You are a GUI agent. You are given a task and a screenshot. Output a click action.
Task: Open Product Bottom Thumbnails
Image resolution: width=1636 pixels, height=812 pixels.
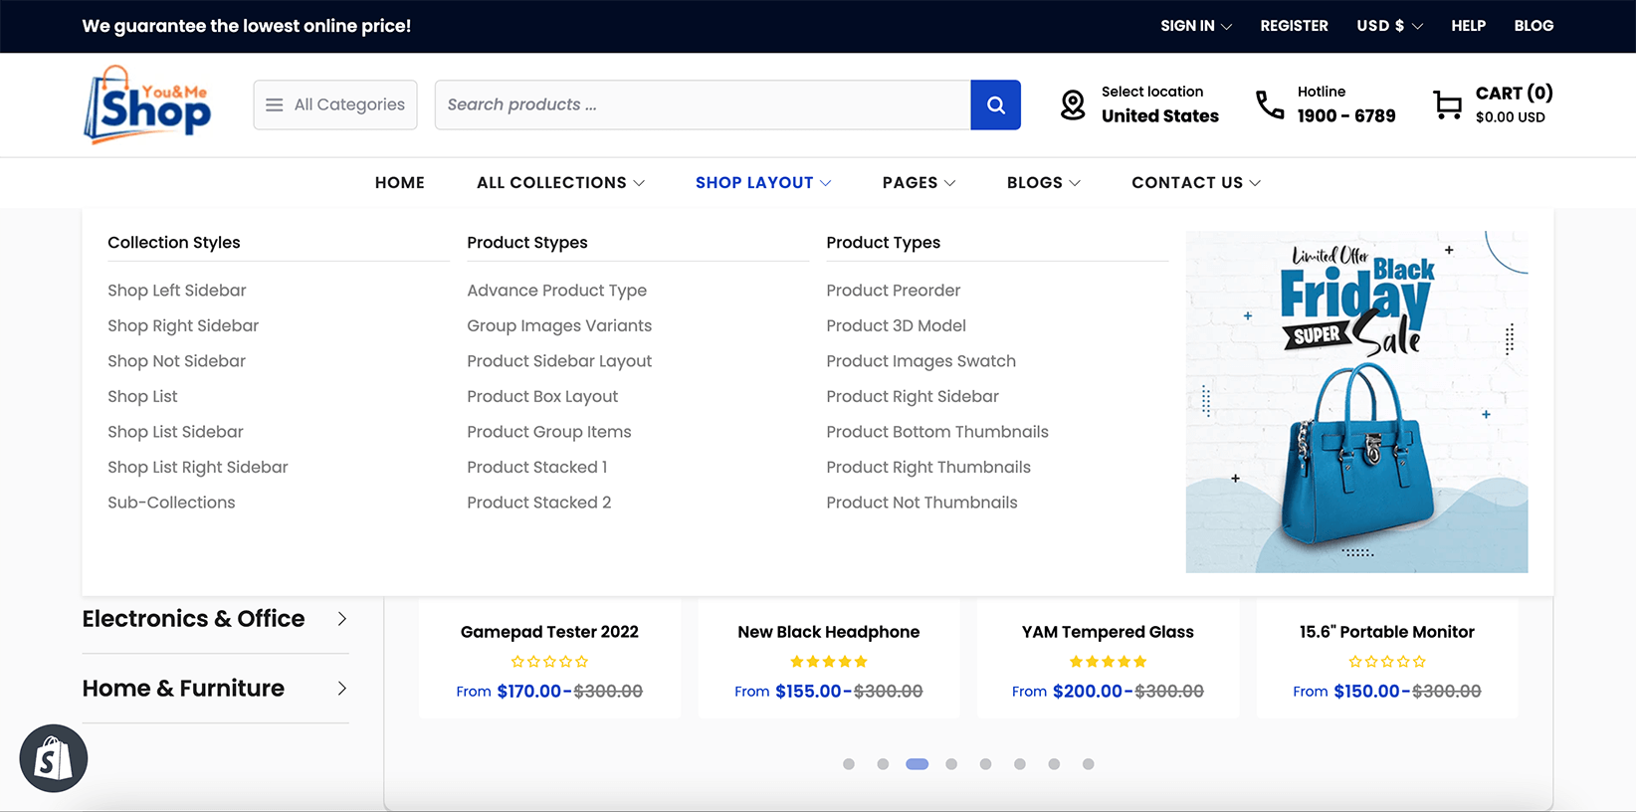[x=937, y=432]
